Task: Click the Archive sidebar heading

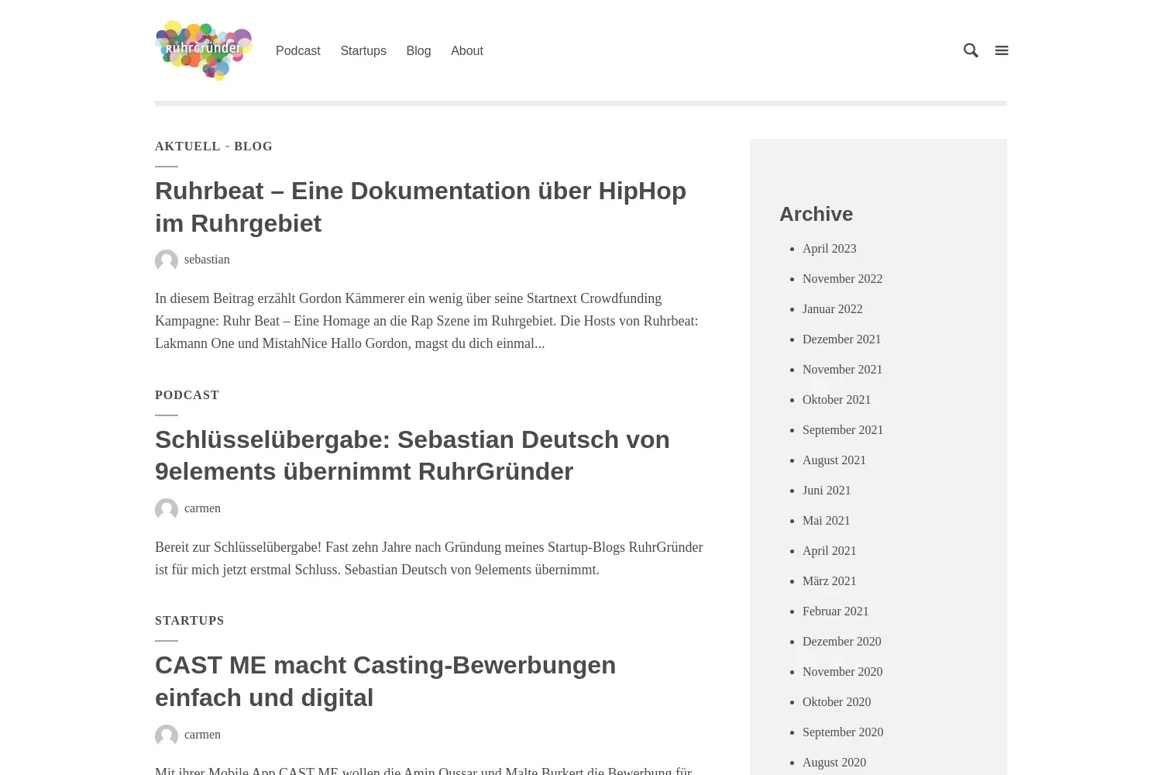Action: (816, 214)
